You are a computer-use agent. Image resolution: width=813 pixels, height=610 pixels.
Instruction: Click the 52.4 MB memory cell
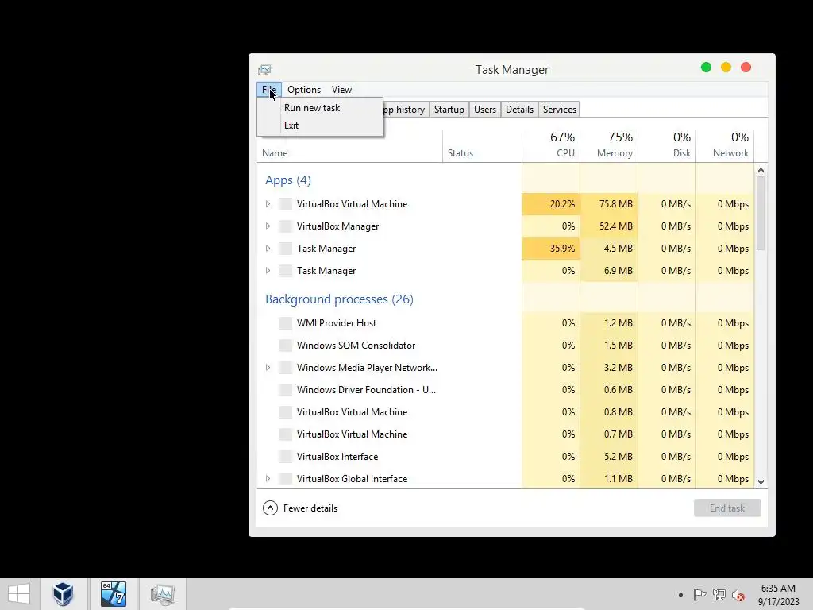tap(609, 226)
